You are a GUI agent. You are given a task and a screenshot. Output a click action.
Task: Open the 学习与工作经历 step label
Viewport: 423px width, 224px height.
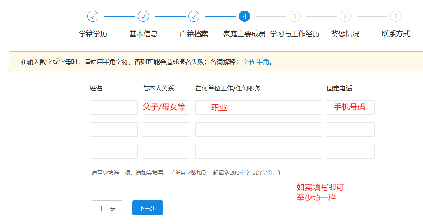[x=295, y=34]
